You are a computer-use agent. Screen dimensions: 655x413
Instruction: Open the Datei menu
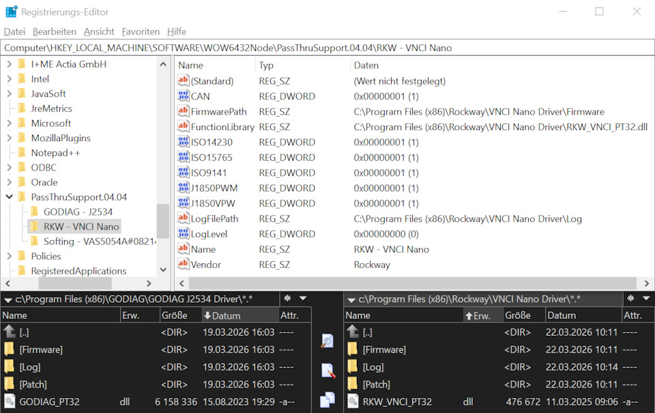pyautogui.click(x=14, y=32)
